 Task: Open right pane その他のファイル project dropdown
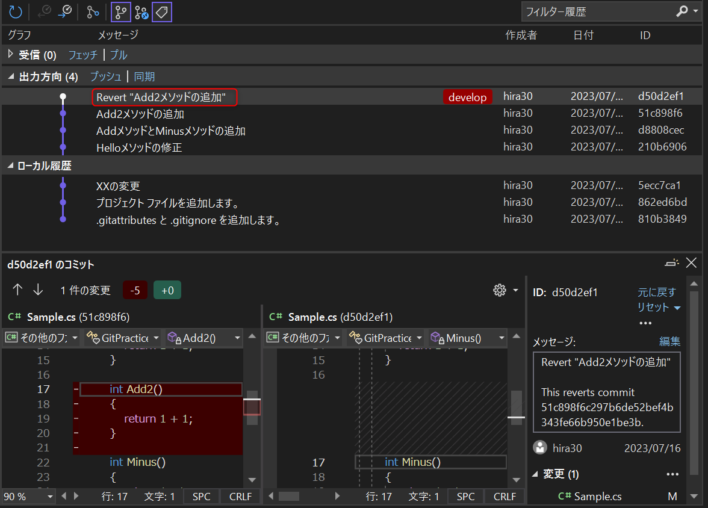click(303, 337)
